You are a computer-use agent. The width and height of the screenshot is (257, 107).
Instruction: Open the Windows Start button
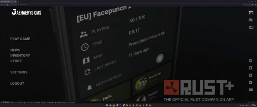click(107, 105)
